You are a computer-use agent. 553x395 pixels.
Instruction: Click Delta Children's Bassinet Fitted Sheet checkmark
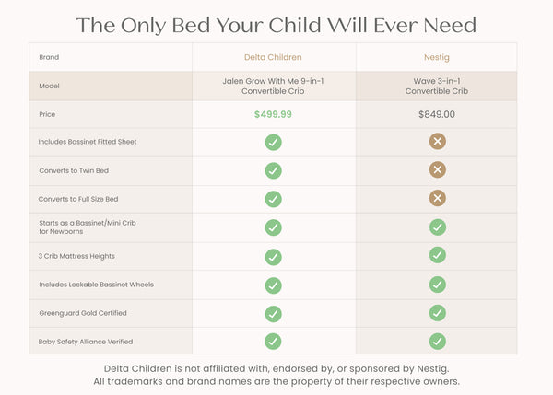click(x=274, y=143)
